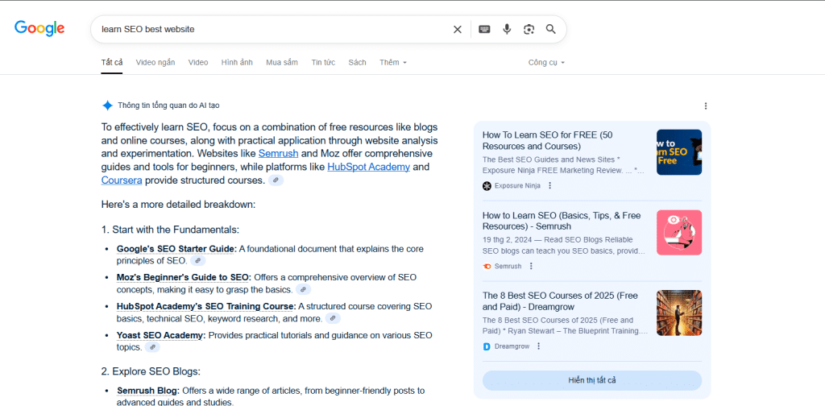Open AI overview three-dot options menu

(x=706, y=106)
